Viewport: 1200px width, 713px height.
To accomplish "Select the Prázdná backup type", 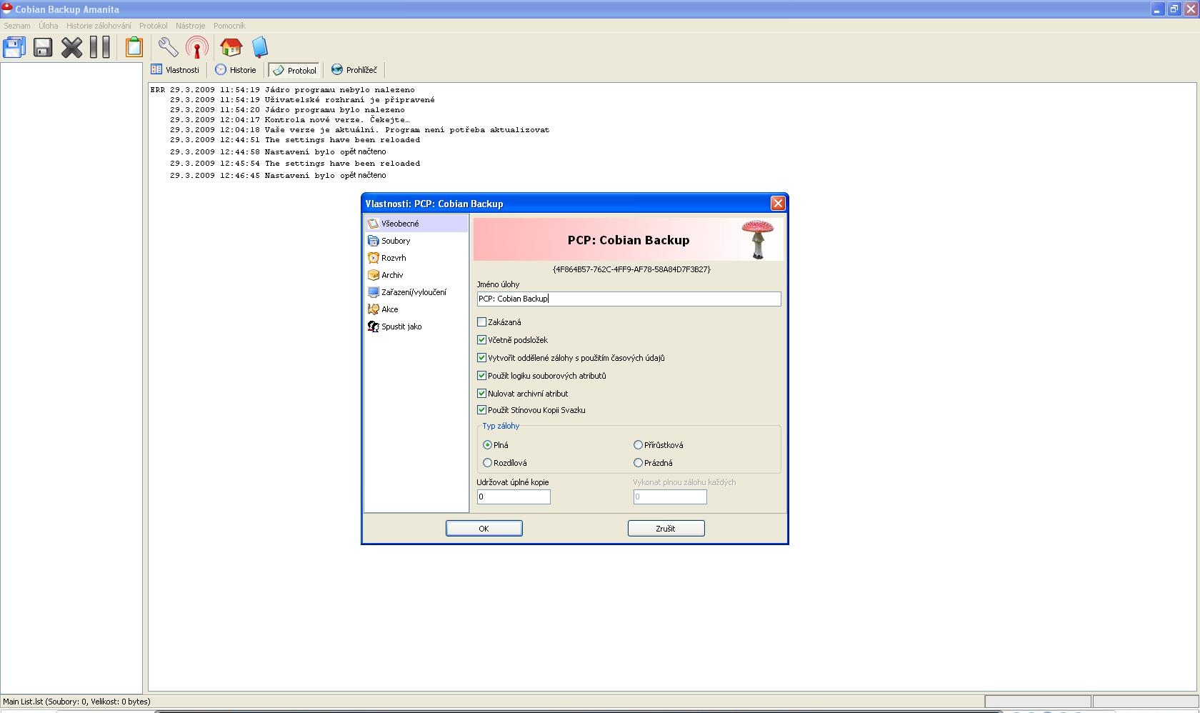I will click(x=638, y=463).
